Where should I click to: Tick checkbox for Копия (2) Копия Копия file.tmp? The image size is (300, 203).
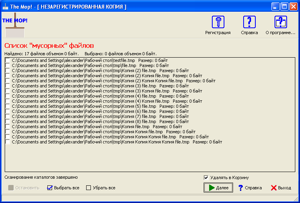point(7,81)
